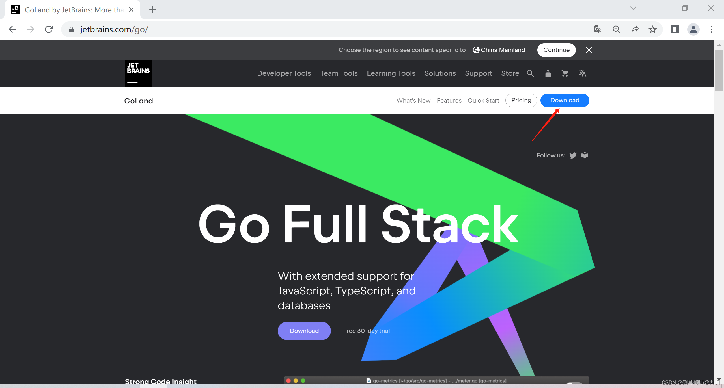This screenshot has width=724, height=388.
Task: Open the JetBrains blog follow icon
Action: (x=585, y=155)
